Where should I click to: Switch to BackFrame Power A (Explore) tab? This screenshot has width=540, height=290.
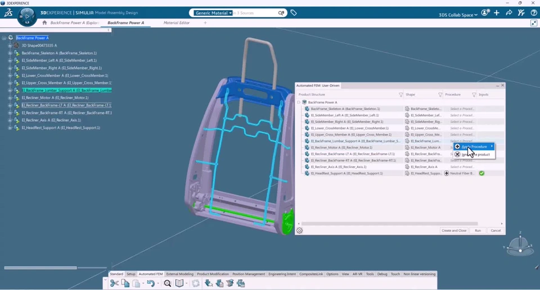pos(75,22)
